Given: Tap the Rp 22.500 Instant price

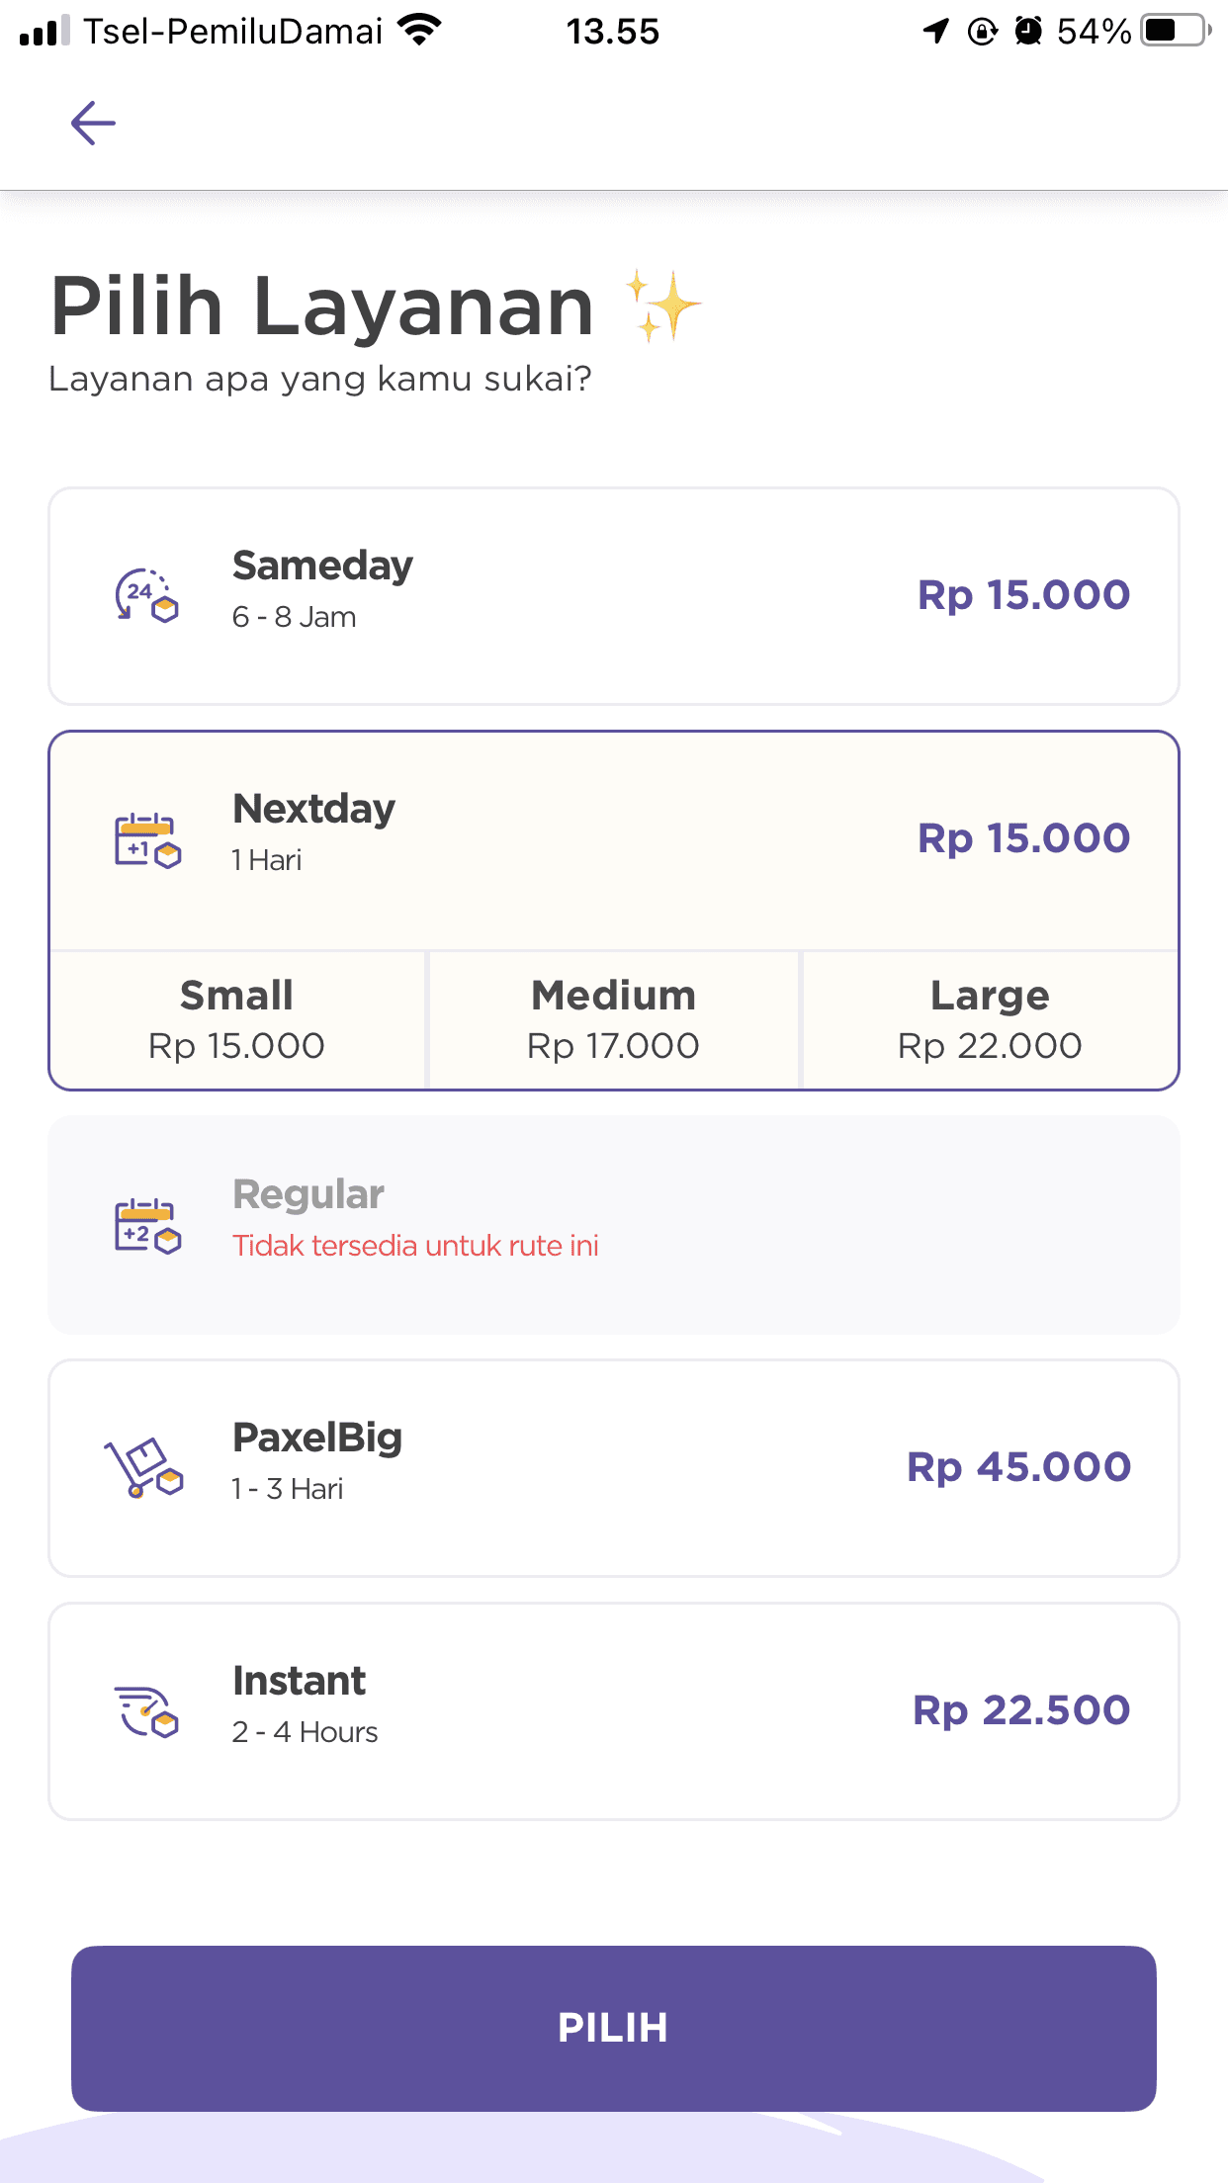Looking at the screenshot, I should (x=1021, y=1710).
